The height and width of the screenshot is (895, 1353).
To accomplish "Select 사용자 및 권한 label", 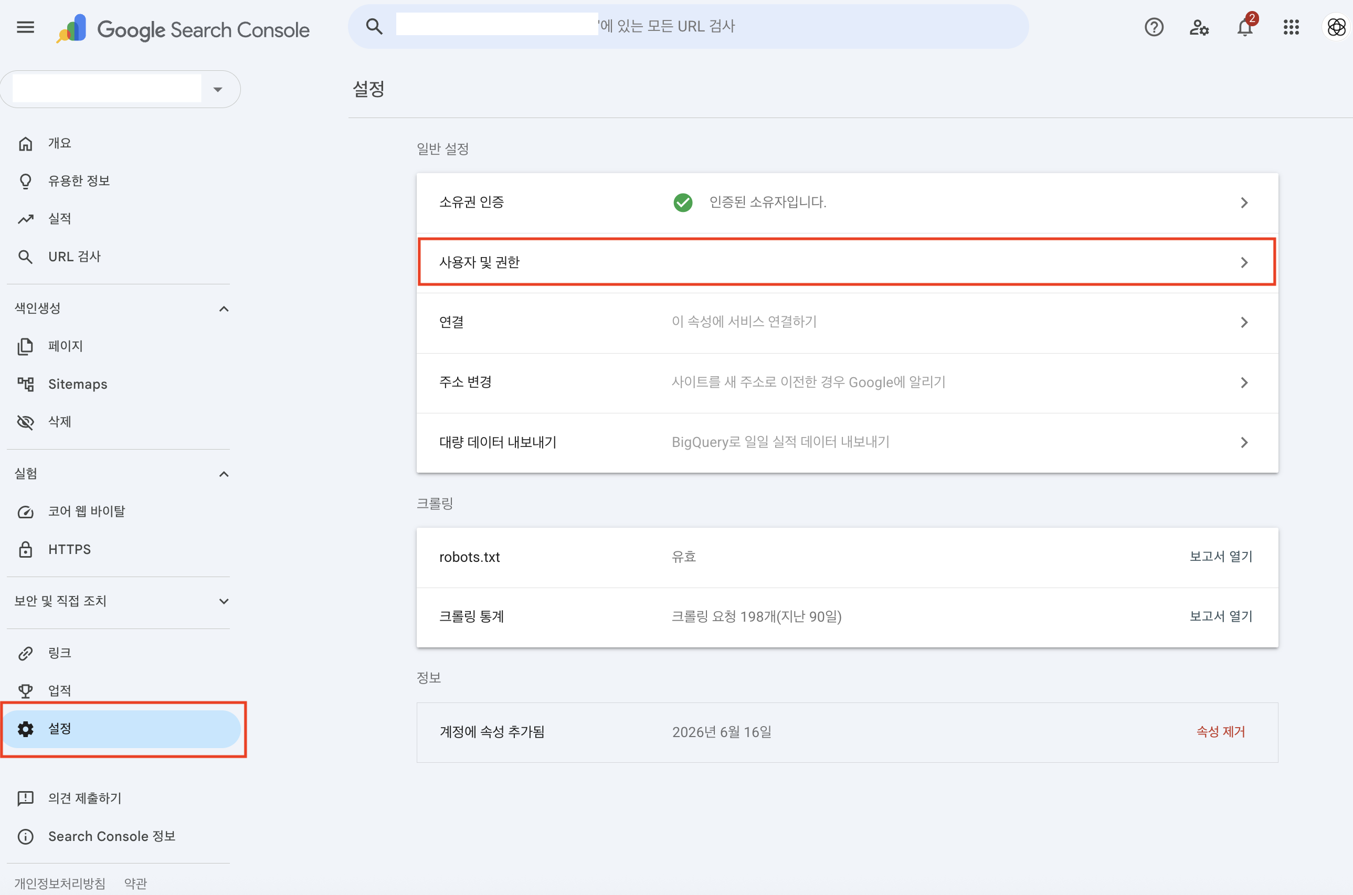I will pos(479,262).
